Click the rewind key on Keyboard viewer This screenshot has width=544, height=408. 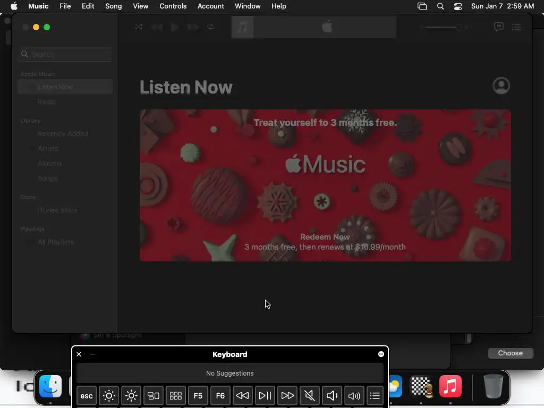coord(242,395)
